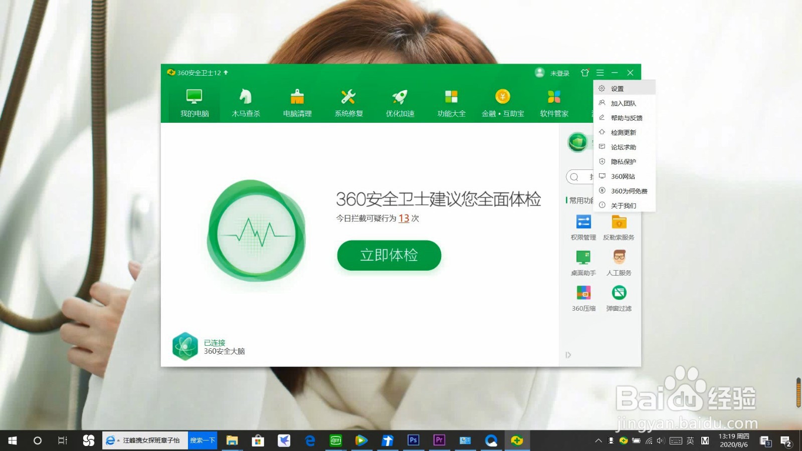Click the green shield avatar in sidebar
Image resolution: width=802 pixels, height=451 pixels.
pos(577,142)
